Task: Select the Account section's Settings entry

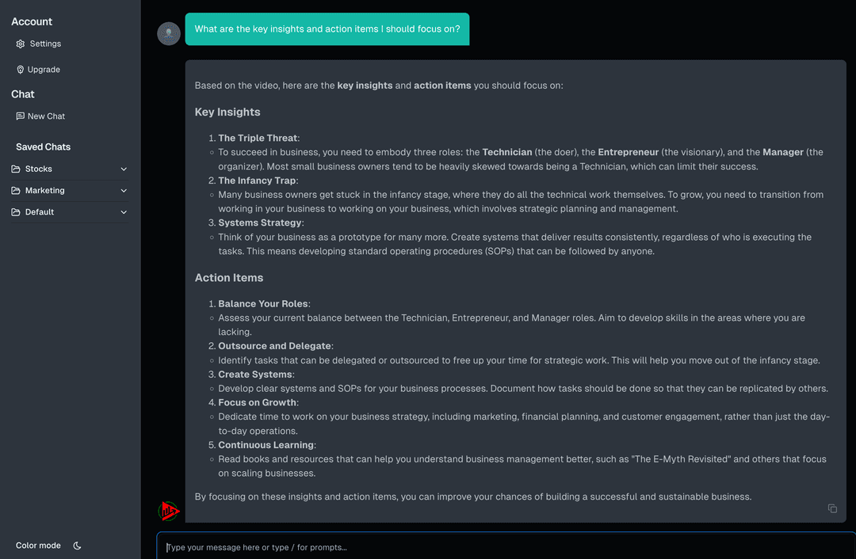Action: click(x=45, y=44)
